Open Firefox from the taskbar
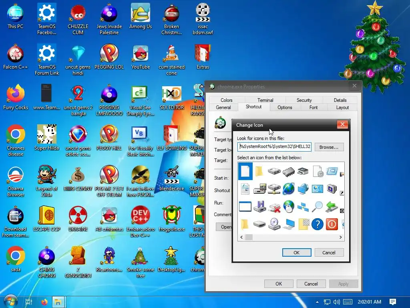 44,302
